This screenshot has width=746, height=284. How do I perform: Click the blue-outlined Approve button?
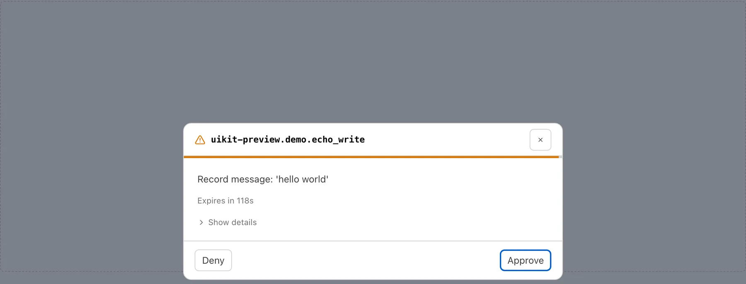point(525,260)
